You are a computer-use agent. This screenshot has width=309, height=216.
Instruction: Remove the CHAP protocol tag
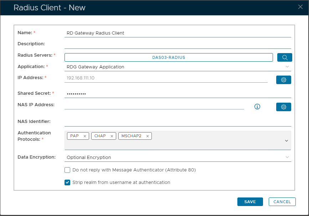click(x=112, y=136)
